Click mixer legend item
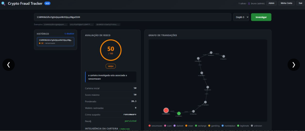The height and width of the screenshot is (131, 305). pyautogui.click(x=189, y=126)
